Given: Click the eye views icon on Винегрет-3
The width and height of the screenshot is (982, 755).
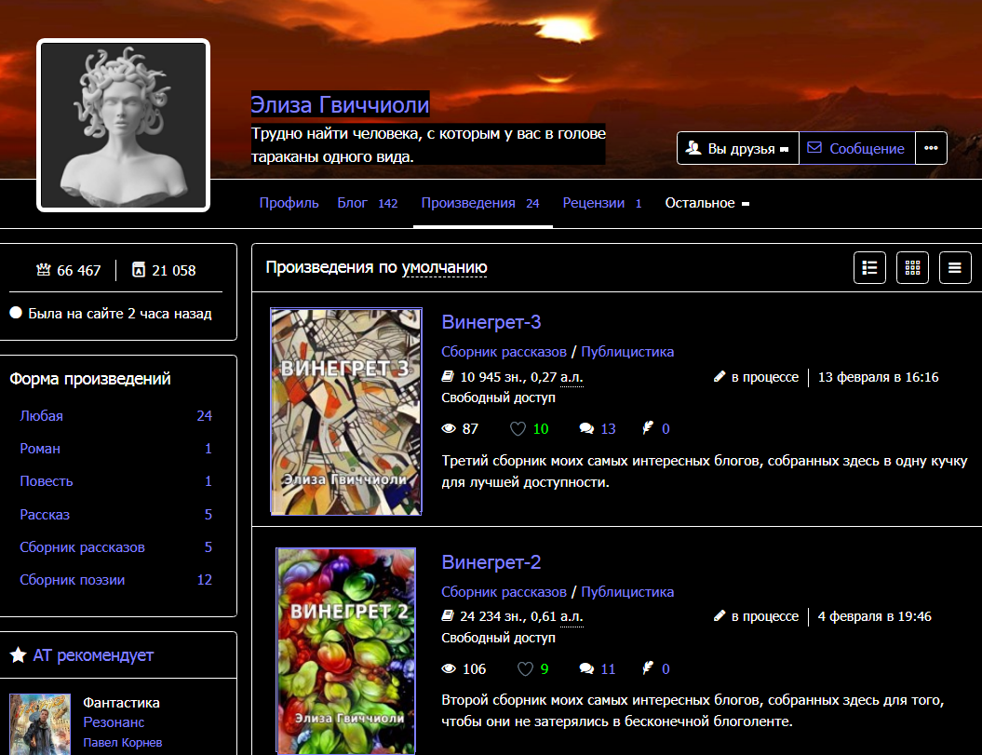Looking at the screenshot, I should click(x=449, y=428).
